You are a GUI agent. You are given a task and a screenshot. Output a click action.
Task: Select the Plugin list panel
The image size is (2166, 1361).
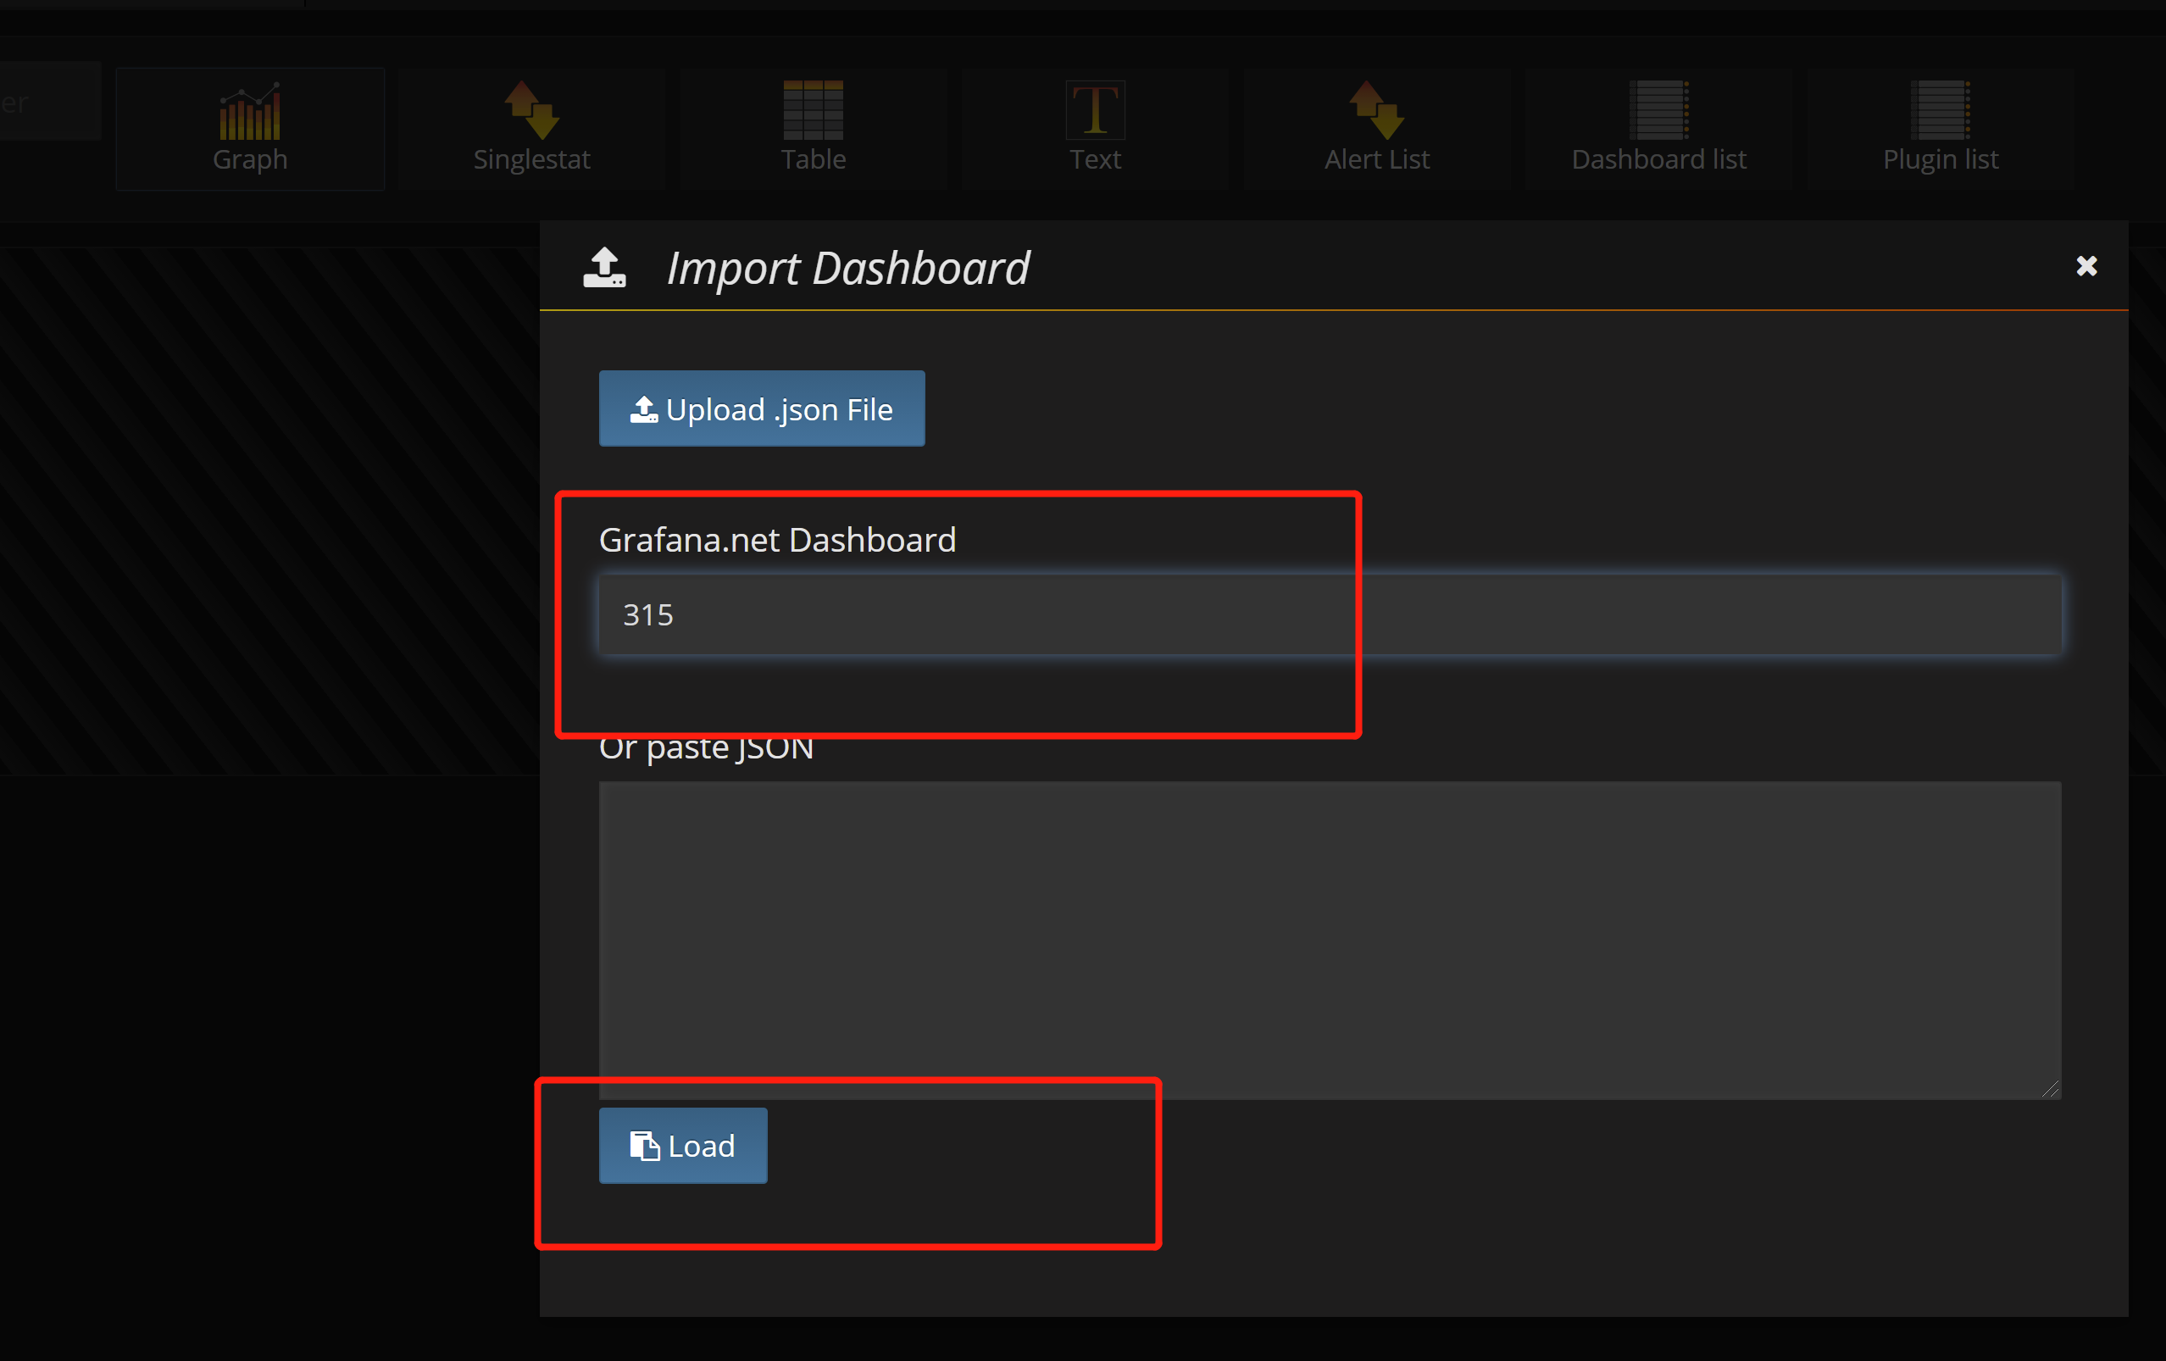click(1941, 129)
